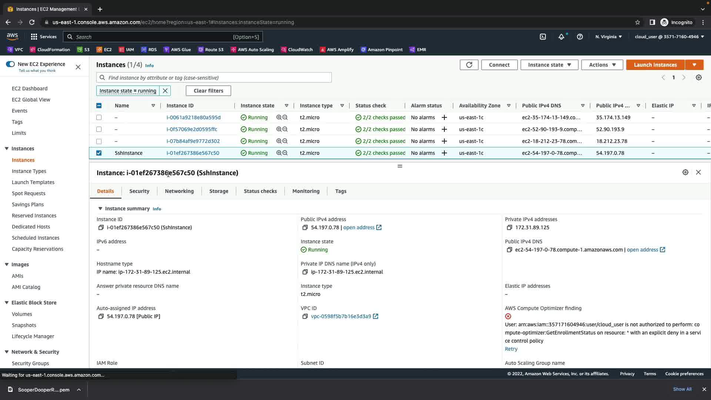
Task: Open the Networking tab
Action: (179, 191)
